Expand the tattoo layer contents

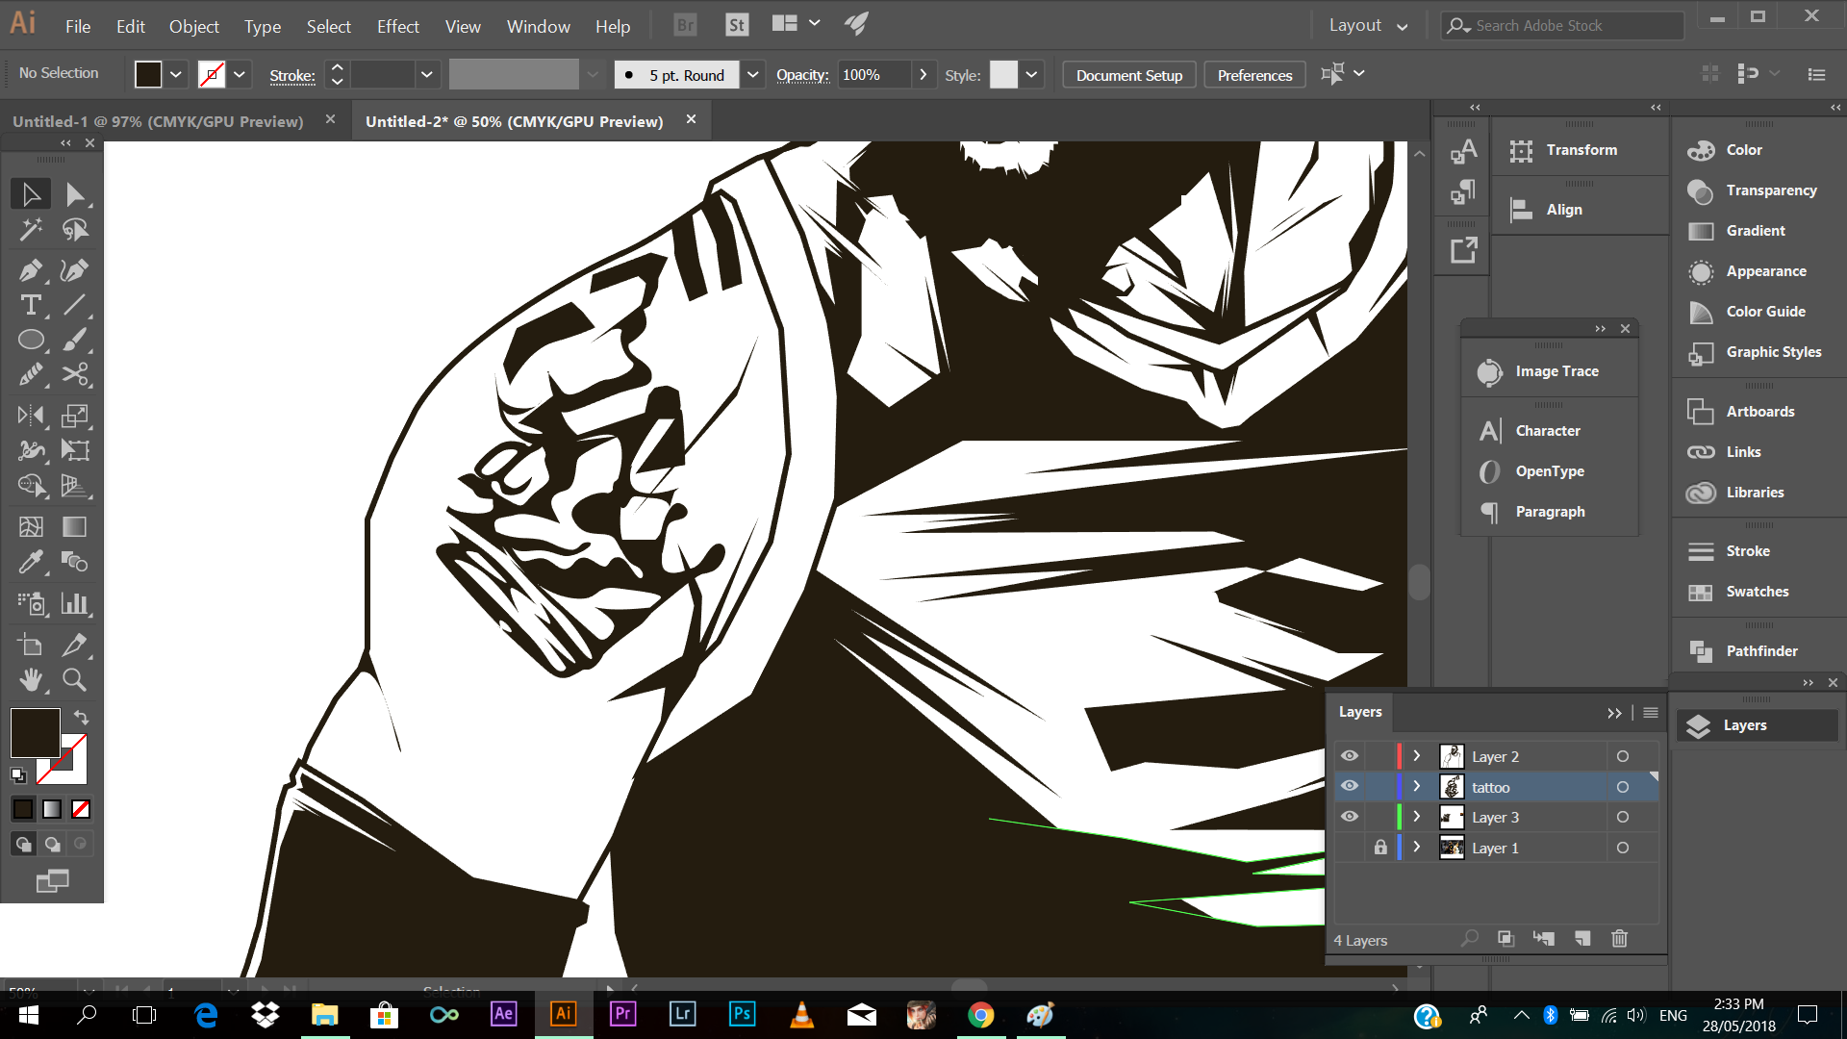coord(1417,787)
